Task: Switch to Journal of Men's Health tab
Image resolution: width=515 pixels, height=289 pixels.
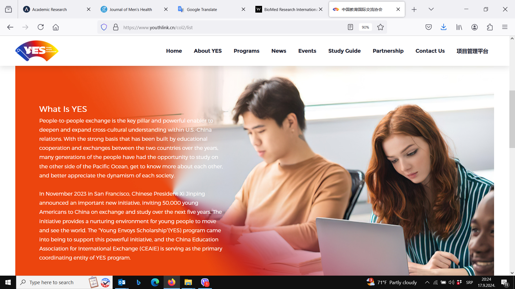Action: tap(131, 9)
